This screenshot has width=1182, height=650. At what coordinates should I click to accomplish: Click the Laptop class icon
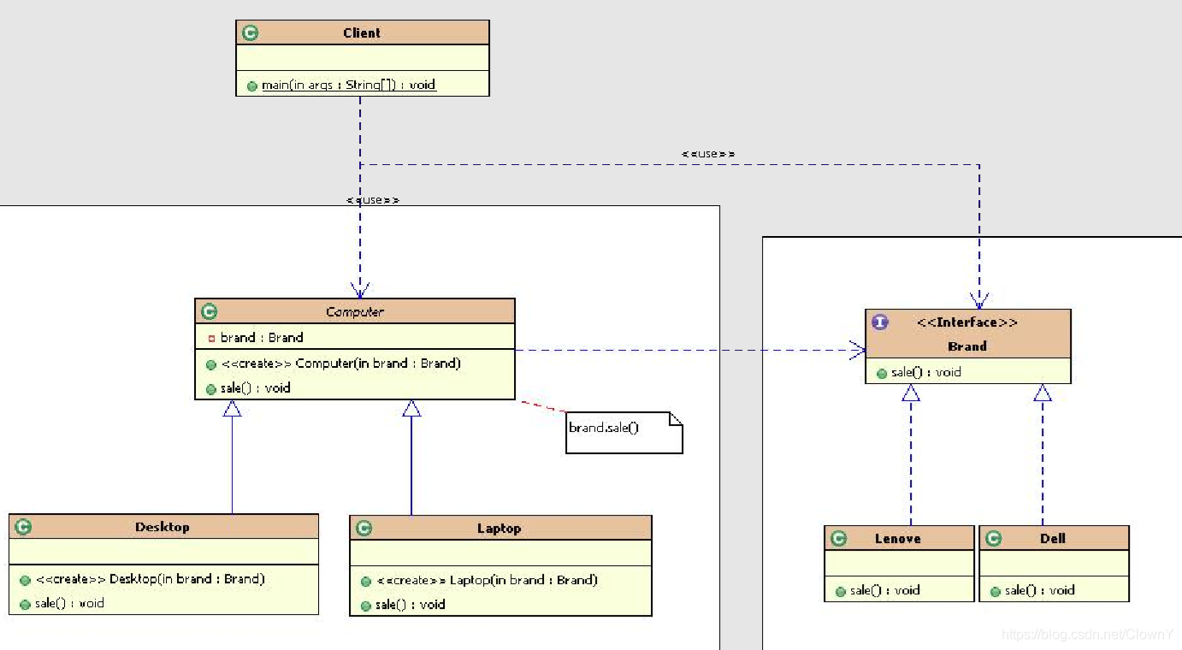[x=363, y=529]
